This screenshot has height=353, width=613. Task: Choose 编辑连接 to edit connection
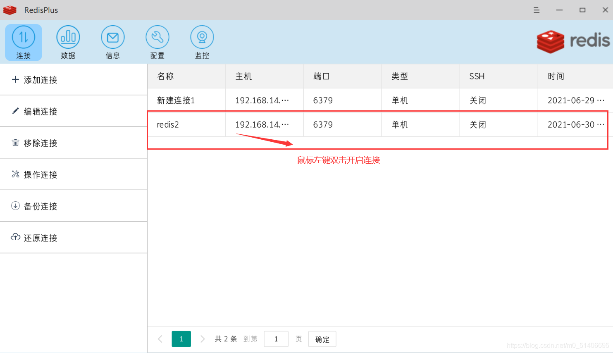click(x=41, y=111)
